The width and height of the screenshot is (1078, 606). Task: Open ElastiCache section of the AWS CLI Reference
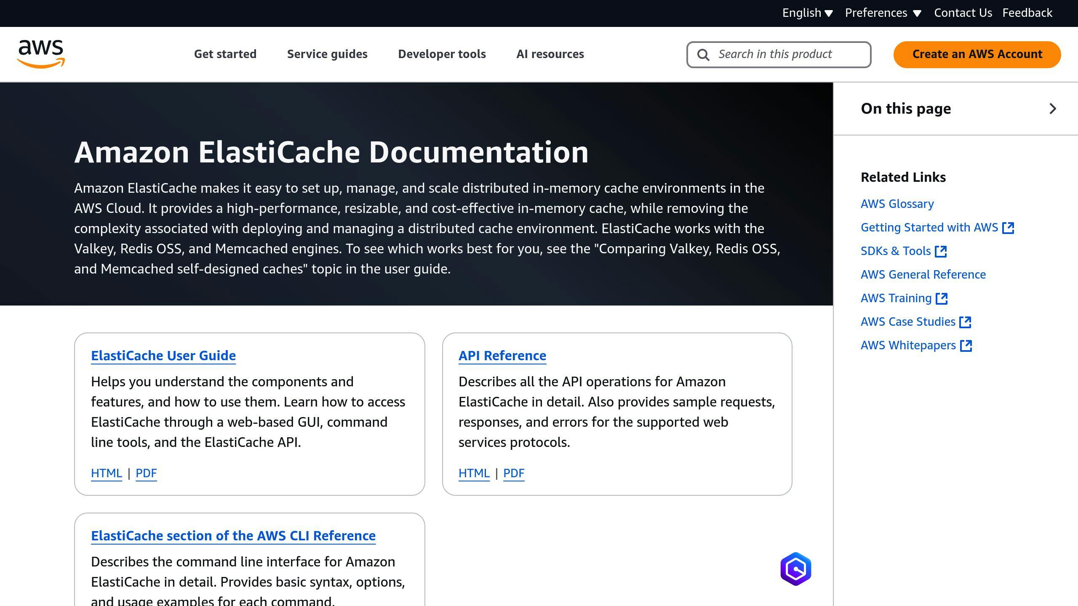point(233,536)
